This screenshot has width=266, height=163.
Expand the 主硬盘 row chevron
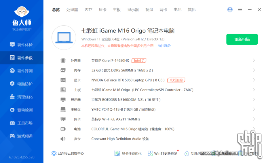point(254,109)
